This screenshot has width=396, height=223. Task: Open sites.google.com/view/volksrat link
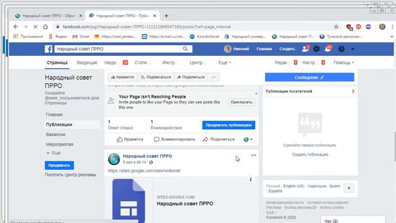tap(144, 171)
